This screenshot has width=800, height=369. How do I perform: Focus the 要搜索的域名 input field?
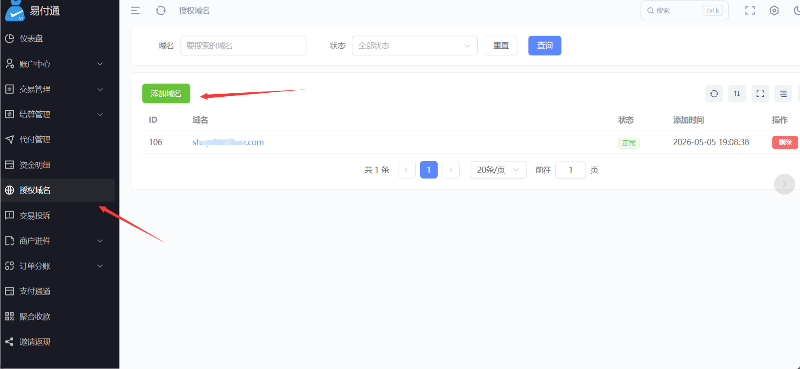tap(243, 46)
